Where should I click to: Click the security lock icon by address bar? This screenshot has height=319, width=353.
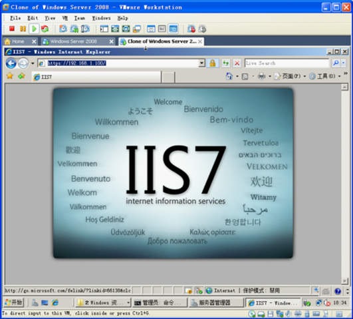212,63
